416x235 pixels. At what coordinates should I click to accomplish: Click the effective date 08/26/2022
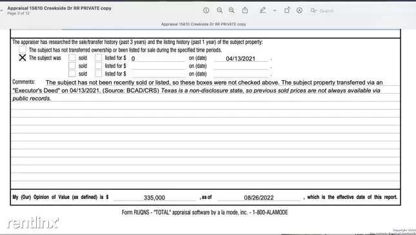point(259,198)
